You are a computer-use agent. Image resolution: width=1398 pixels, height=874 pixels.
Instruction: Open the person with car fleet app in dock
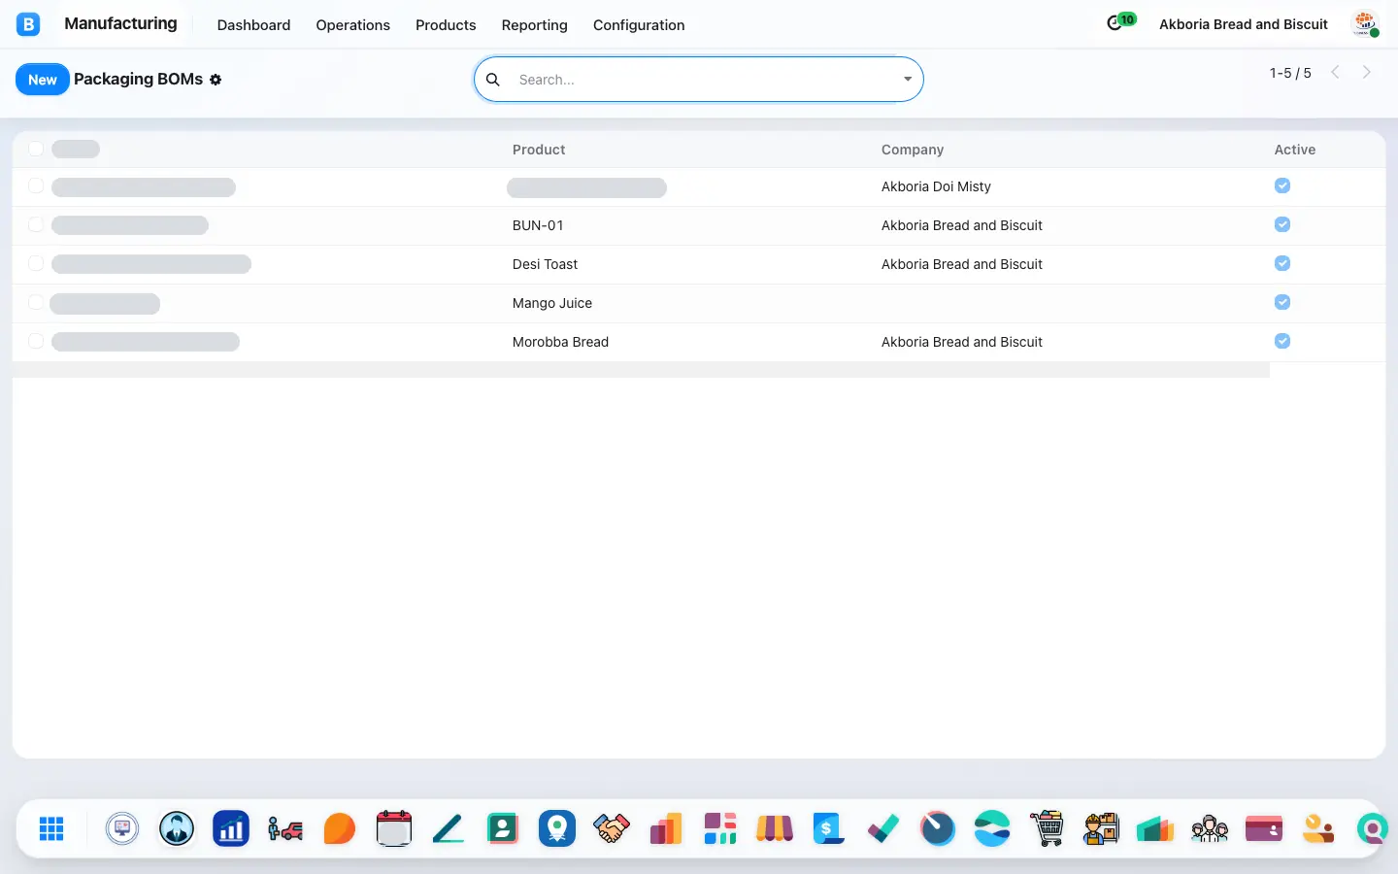click(x=285, y=828)
